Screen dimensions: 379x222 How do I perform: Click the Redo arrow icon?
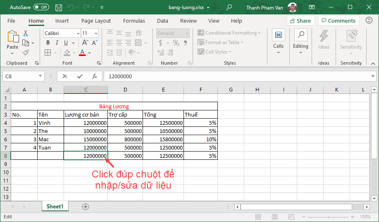[86, 7]
